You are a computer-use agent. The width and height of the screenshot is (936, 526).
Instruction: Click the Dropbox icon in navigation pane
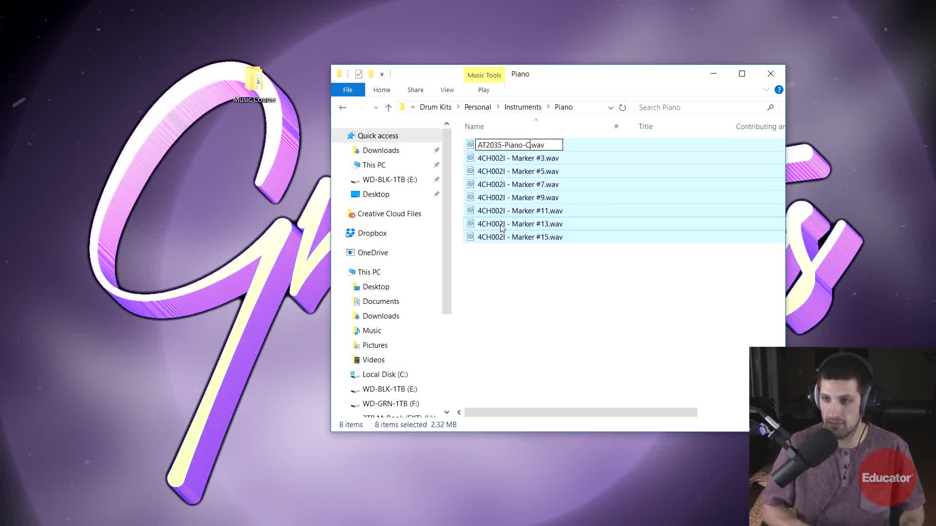pyautogui.click(x=350, y=233)
